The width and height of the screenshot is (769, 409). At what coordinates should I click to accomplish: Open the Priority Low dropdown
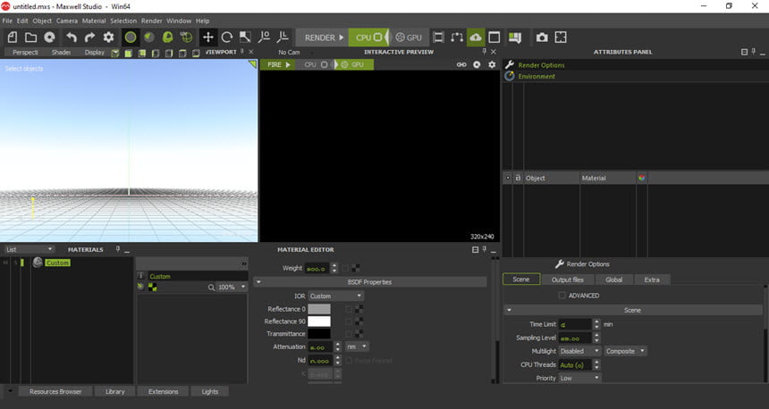click(x=579, y=378)
